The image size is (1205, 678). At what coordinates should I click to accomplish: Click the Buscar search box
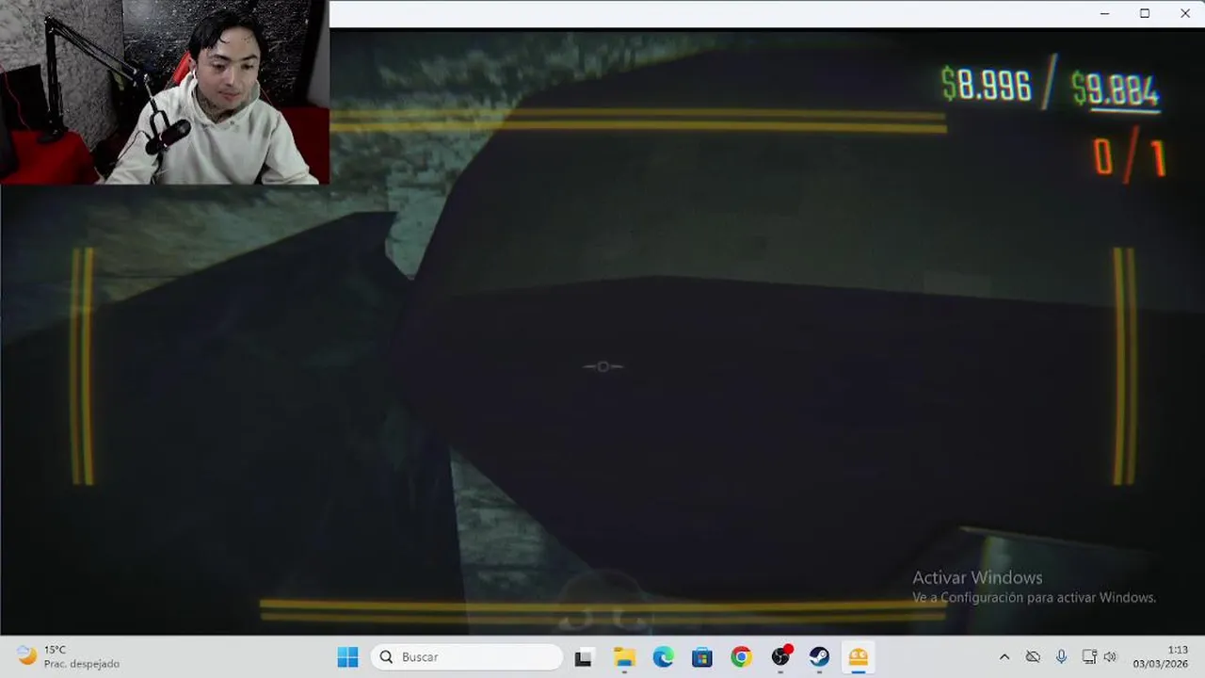pyautogui.click(x=467, y=657)
